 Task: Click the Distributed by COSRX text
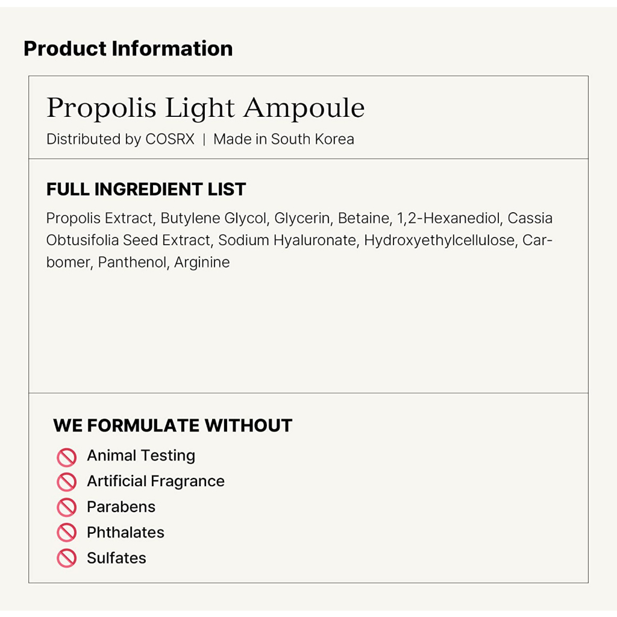pos(120,139)
